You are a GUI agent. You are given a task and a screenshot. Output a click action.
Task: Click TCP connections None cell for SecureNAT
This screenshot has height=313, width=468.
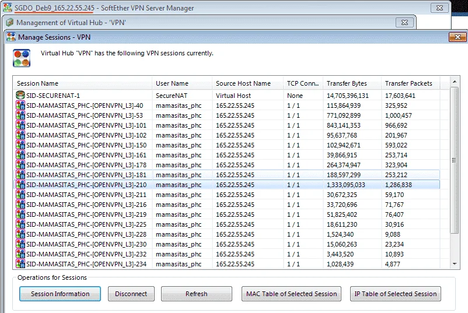[x=295, y=96]
